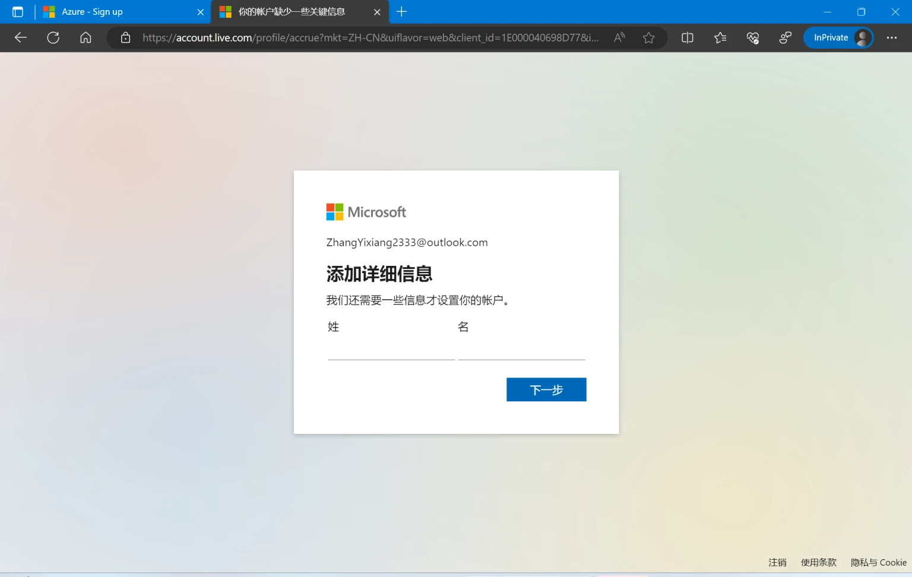Go back to previous page

[x=21, y=37]
